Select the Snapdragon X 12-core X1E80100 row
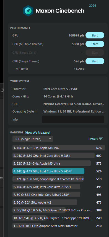109x237 pixels. (x=48, y=179)
